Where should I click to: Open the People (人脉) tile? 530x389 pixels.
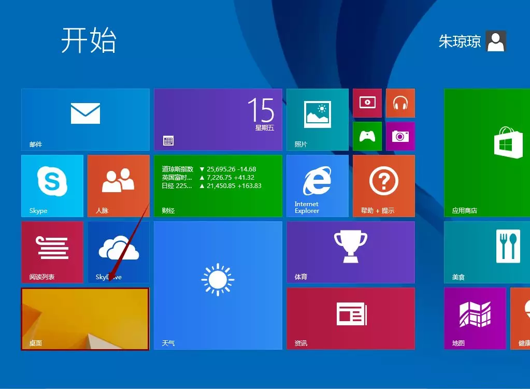pos(118,186)
